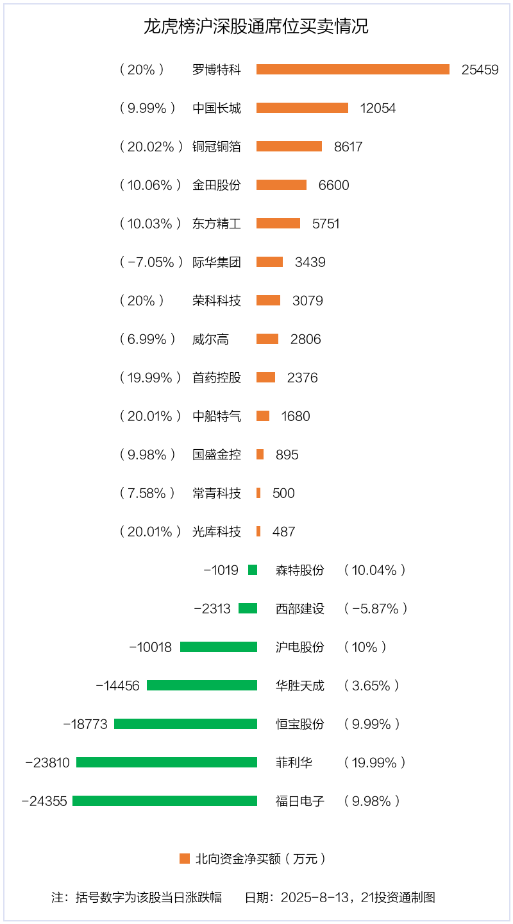
Task: Select the value label 25459
Action: (480, 69)
